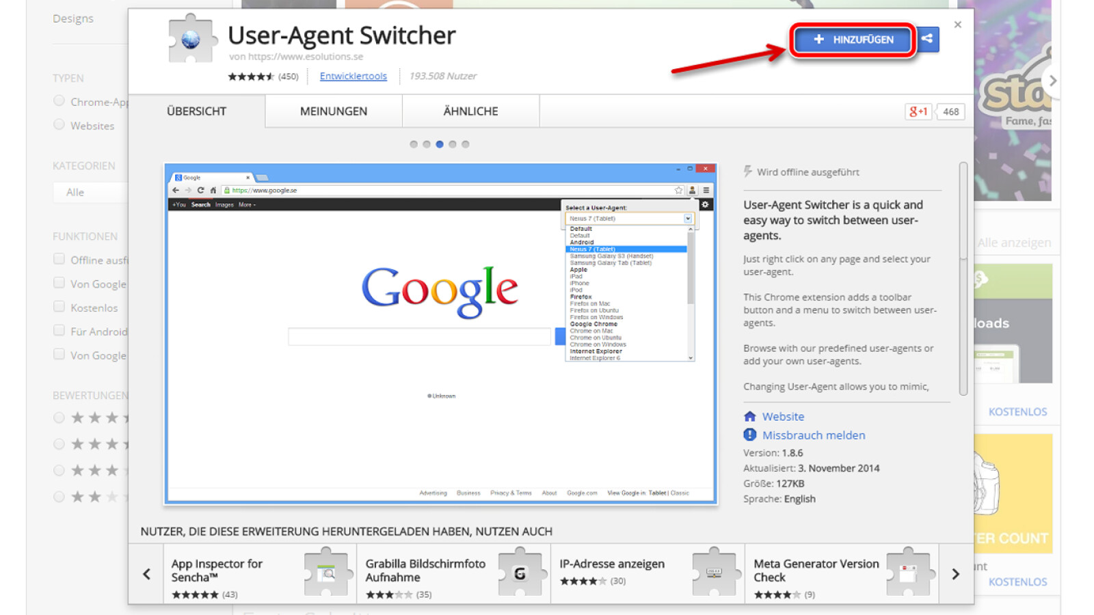Select the fifth screenshot carousel dot
This screenshot has height=615, width=1094.
coord(466,144)
